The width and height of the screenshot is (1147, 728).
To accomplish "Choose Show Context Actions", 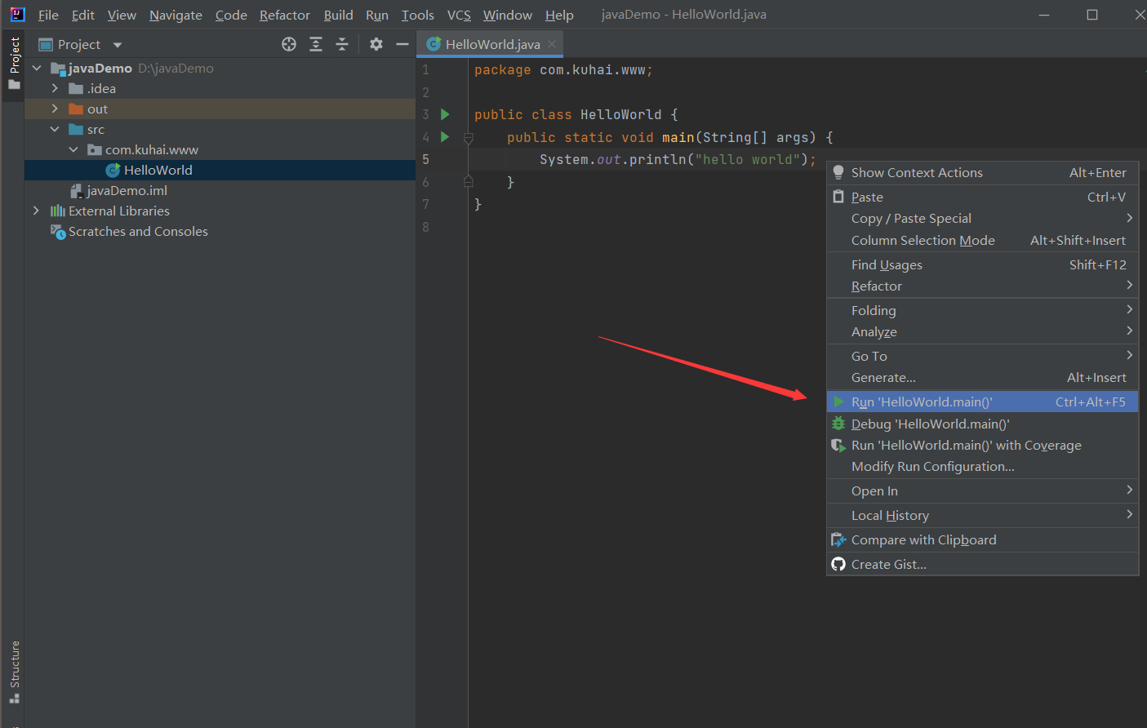I will (982, 172).
